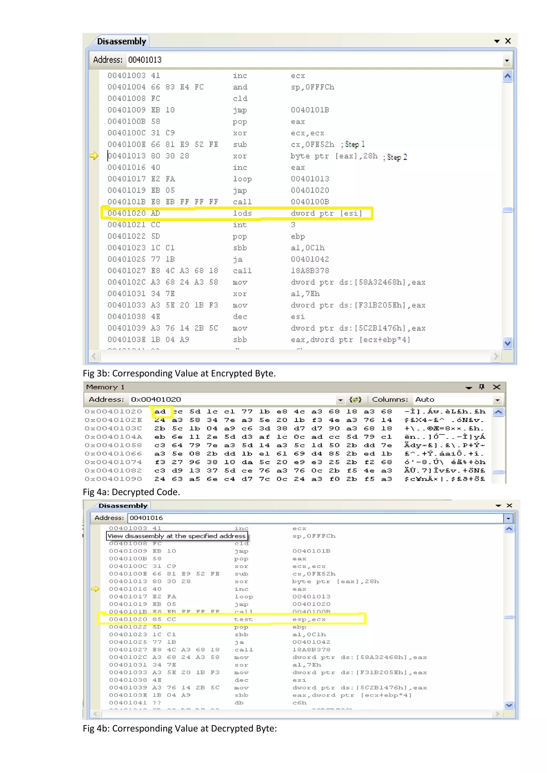Click scroll-down arrow in top Disassembly window

pyautogui.click(x=507, y=343)
